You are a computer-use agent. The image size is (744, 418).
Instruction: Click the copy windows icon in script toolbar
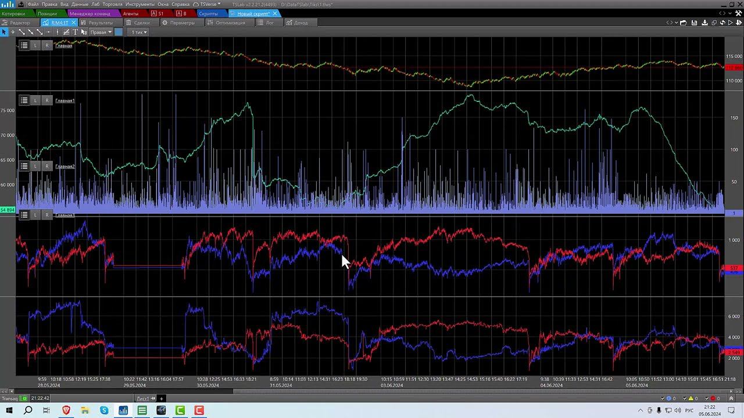pos(714,23)
